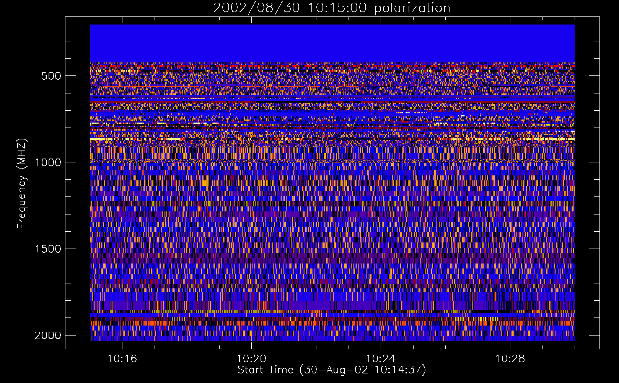Image resolution: width=619 pixels, height=383 pixels.
Task: Click the 'Frequency (MHZ)' axis label
Action: click(22, 184)
